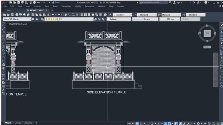Open the ByLayer color control dropdown
This screenshot has height=125, width=223.
click(119, 19)
